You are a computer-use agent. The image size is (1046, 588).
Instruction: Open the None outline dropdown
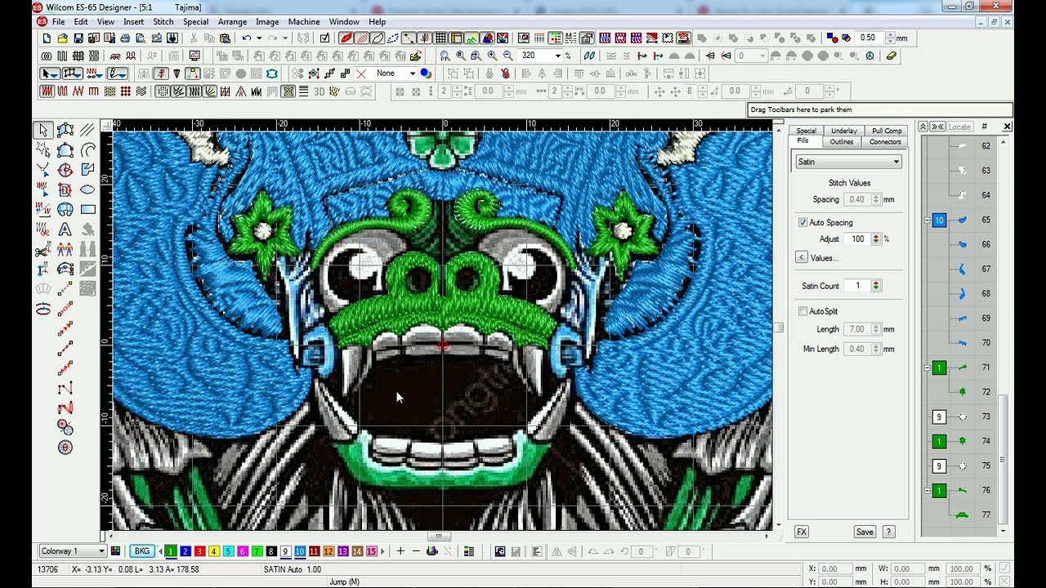point(412,73)
